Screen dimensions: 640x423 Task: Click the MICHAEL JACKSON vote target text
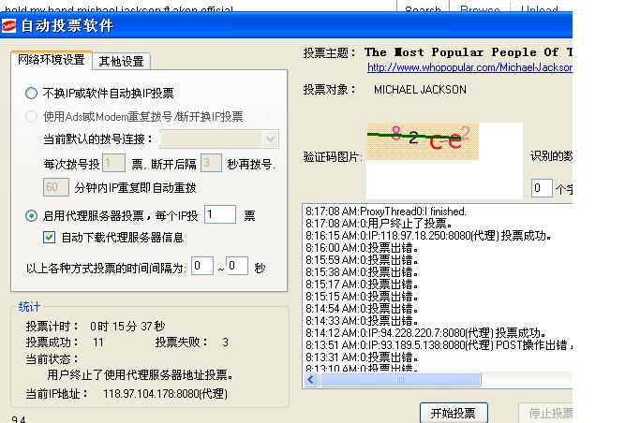point(420,90)
